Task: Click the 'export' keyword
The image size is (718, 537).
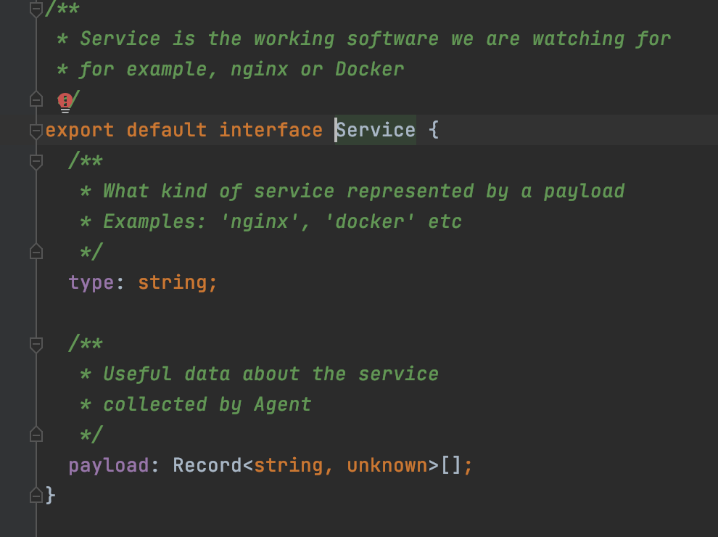Action: point(80,130)
